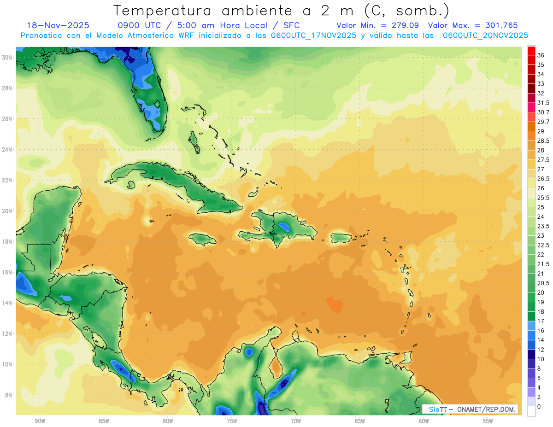Click the orange swatch between 29 and 29.7

(532, 126)
